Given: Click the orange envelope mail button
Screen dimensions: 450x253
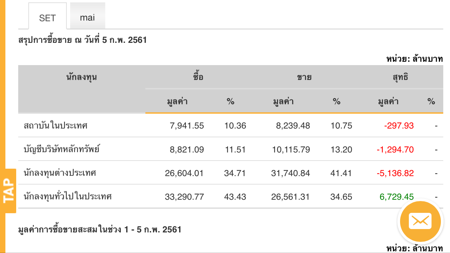Looking at the screenshot, I should click(x=420, y=221).
